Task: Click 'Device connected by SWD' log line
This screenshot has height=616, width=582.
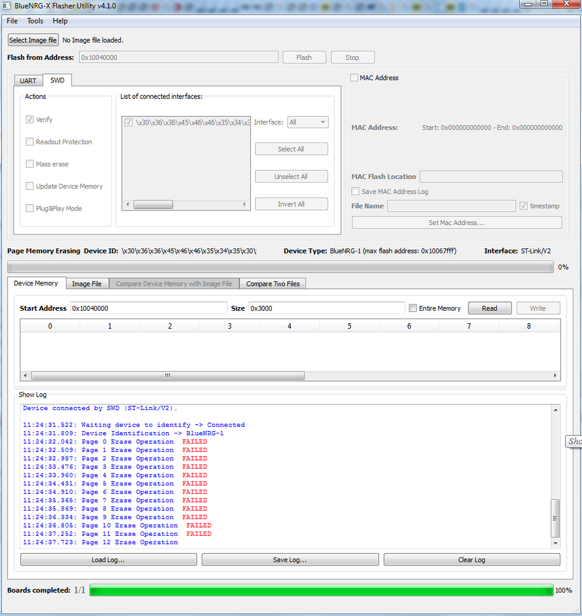Action: 100,408
